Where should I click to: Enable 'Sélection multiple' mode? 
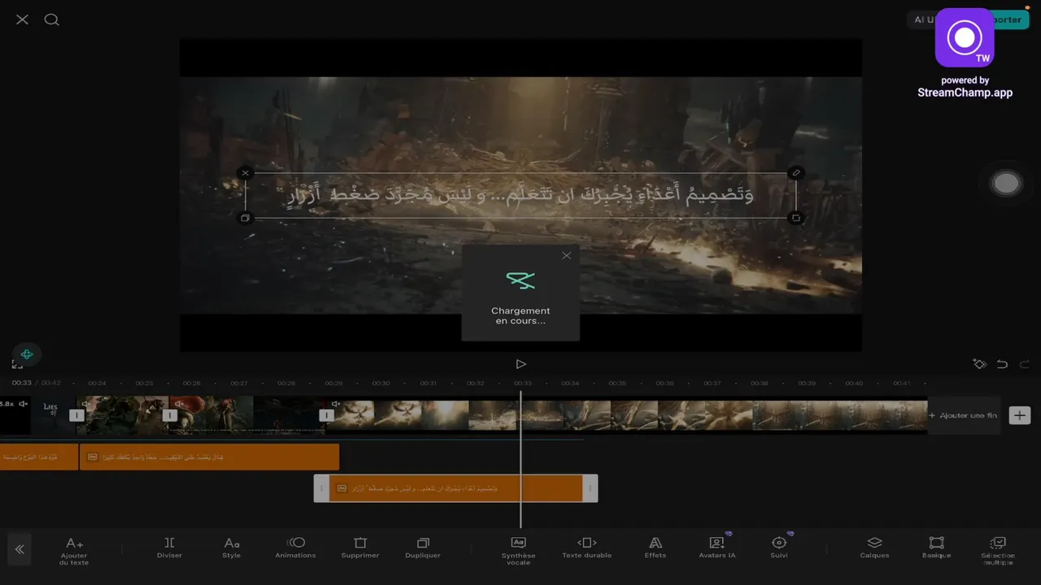pyautogui.click(x=998, y=551)
